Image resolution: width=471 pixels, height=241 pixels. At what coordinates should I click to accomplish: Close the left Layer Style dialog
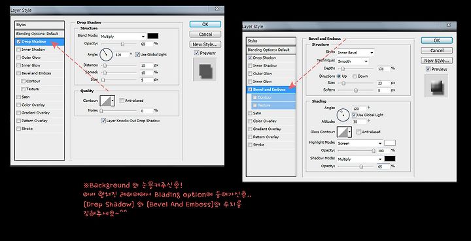coord(217,9)
